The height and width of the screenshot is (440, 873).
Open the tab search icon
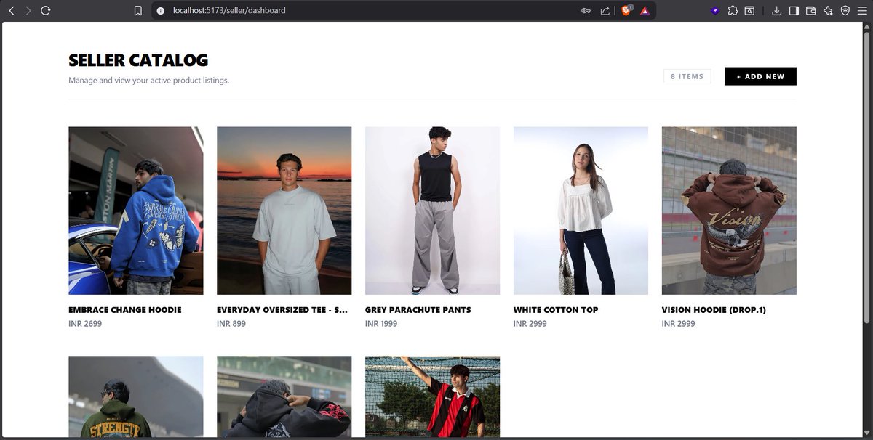(x=749, y=11)
